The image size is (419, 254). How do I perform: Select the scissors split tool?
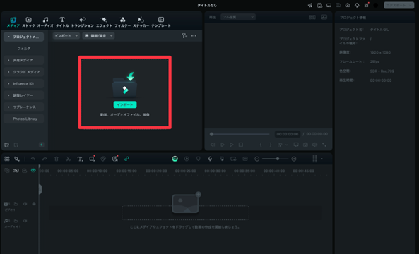pyautogui.click(x=68, y=159)
